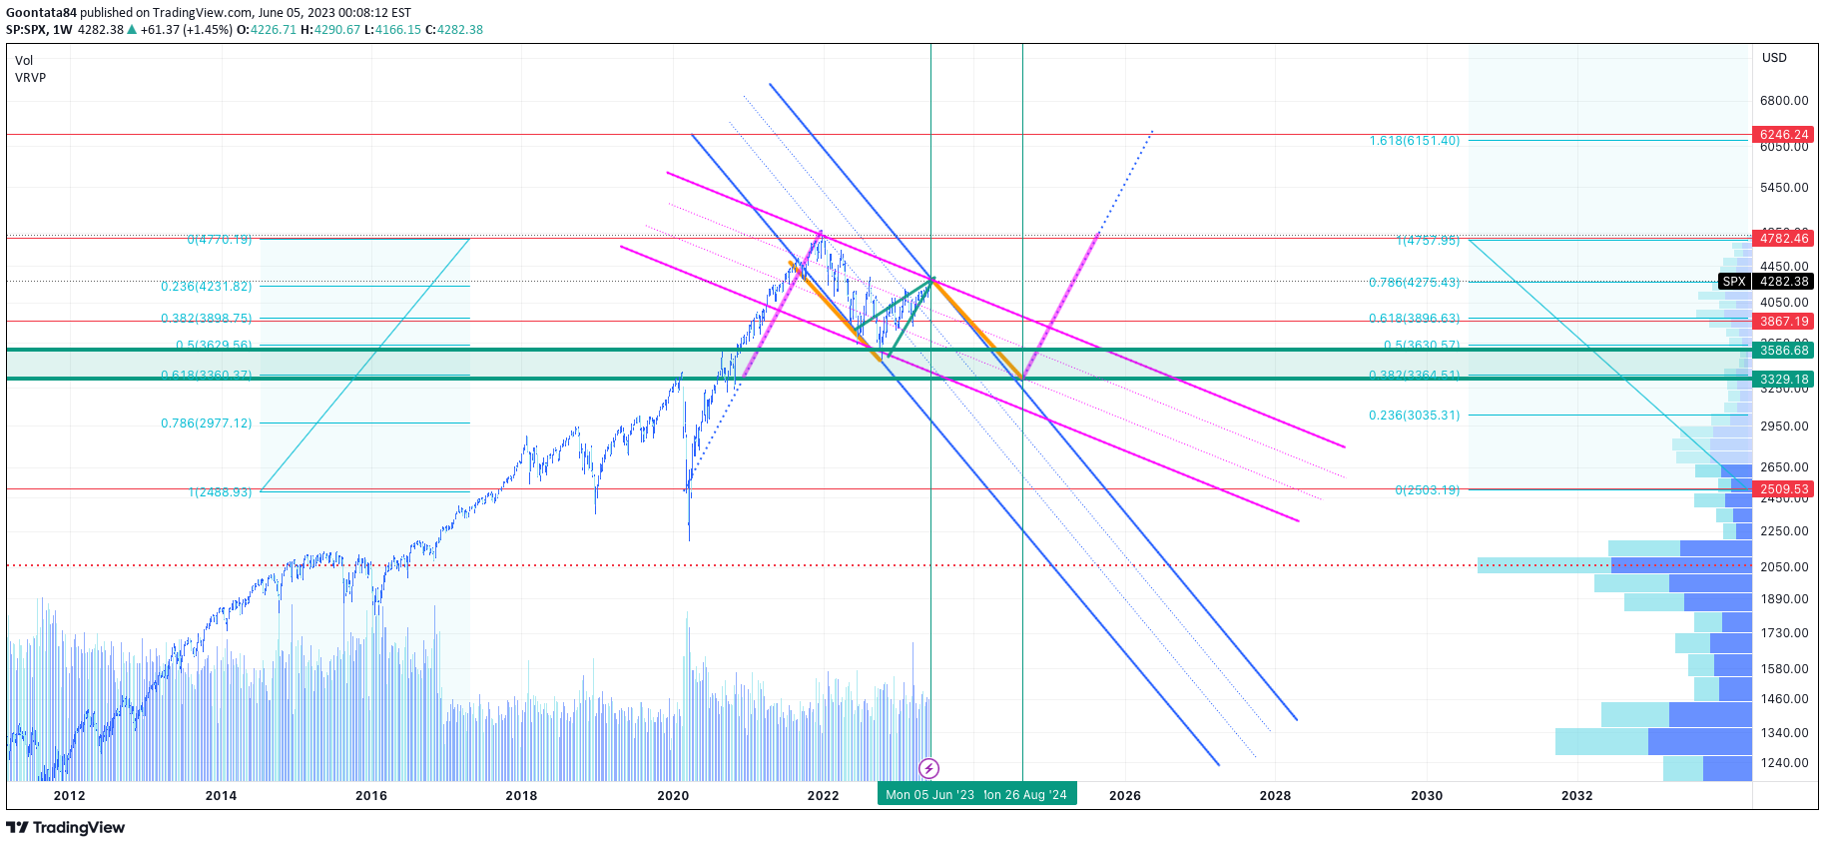Click 4450.00 on the price scale

pos(1784,267)
